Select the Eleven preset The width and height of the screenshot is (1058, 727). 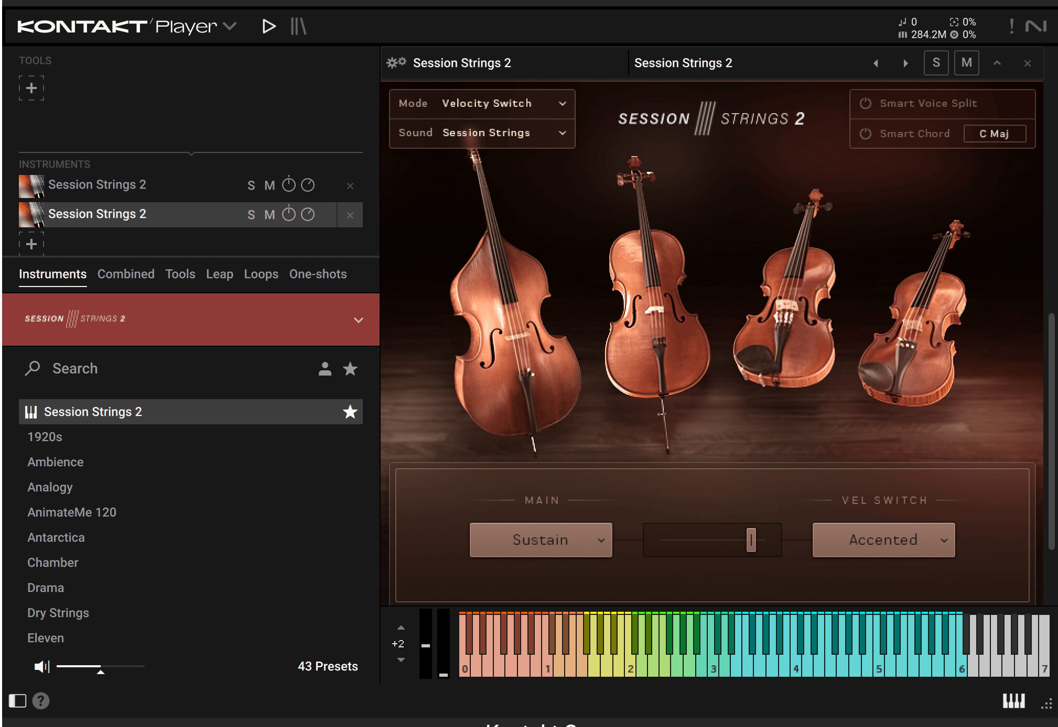[x=46, y=638]
